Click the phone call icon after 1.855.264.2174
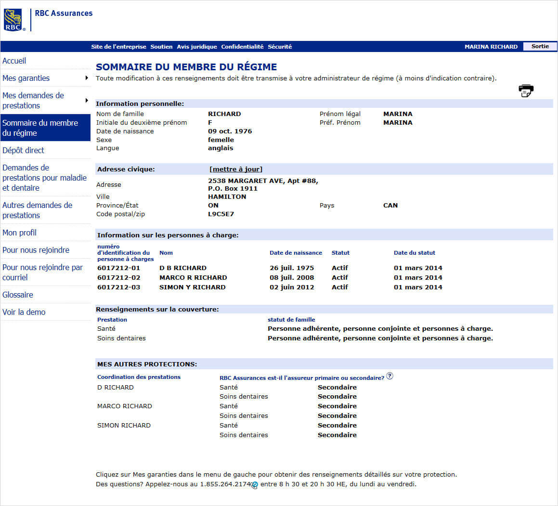This screenshot has height=506, width=558. [254, 485]
